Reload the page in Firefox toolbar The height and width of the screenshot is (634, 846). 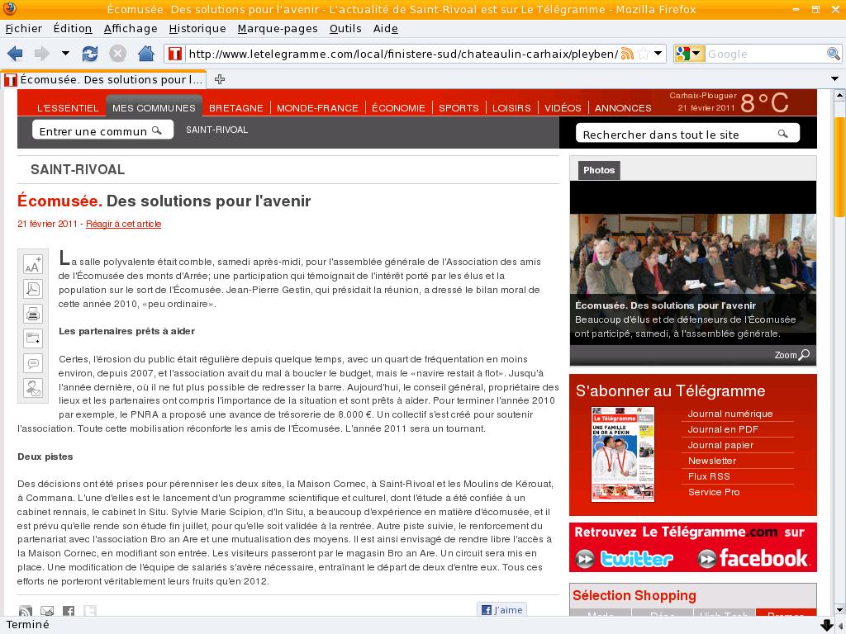(90, 54)
